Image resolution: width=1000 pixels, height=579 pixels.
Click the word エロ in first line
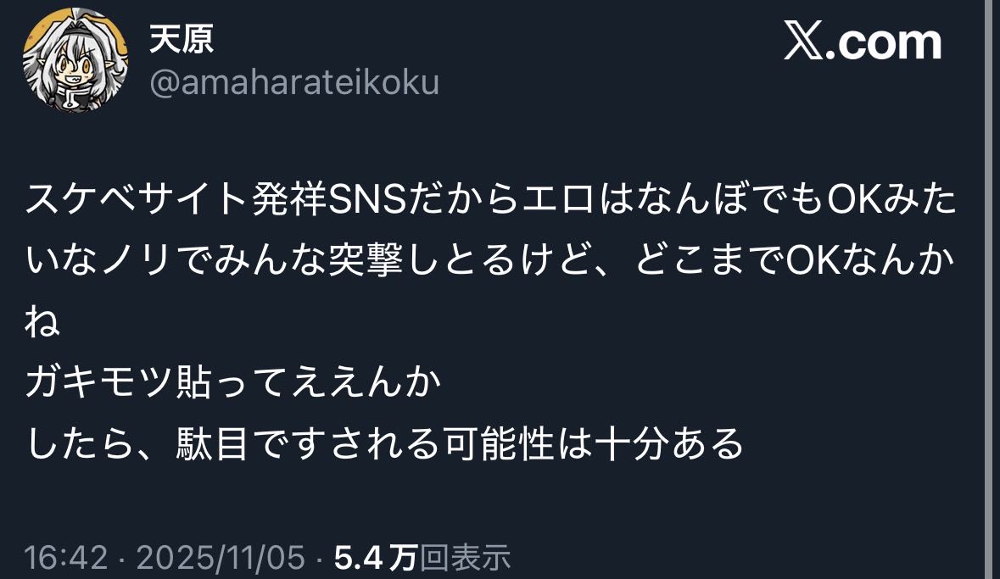click(x=558, y=199)
